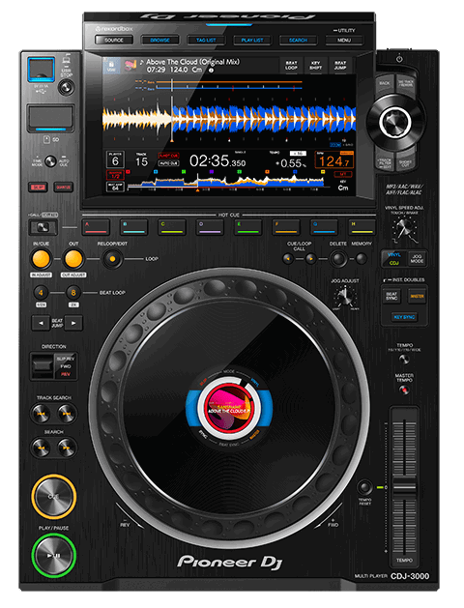This screenshot has height=608, width=464.
Task: Push the TAG TRACK/REMOVE button
Action: (x=405, y=84)
